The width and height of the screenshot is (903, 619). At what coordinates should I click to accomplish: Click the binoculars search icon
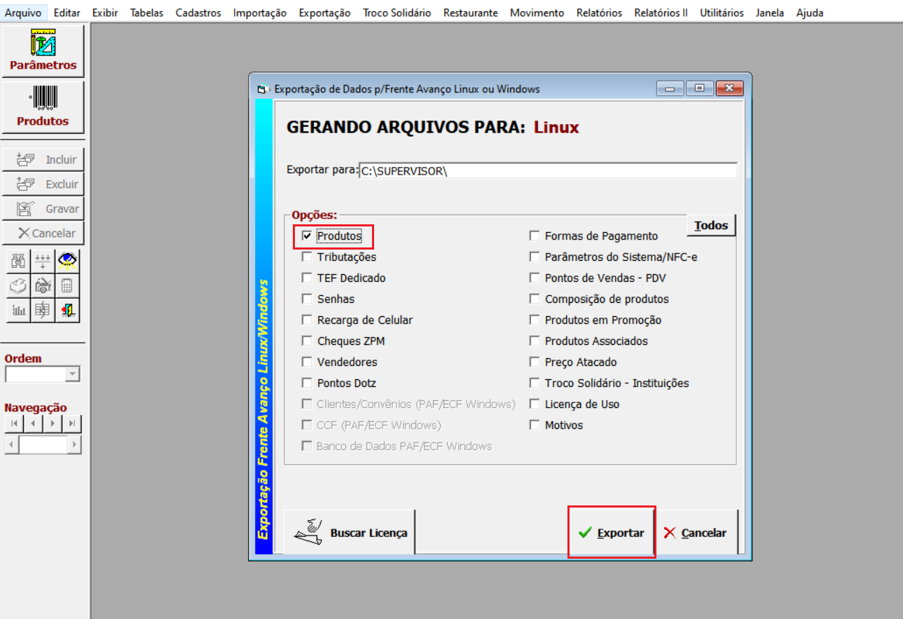18,261
